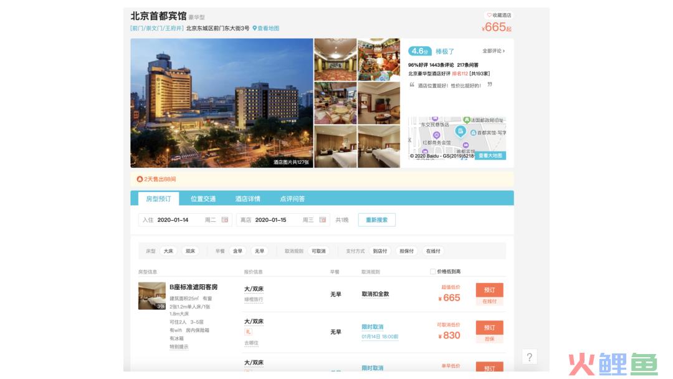Image resolution: width=673 pixels, height=379 pixels.
Task: Click the 礼 gift tag icon
Action: [x=247, y=332]
